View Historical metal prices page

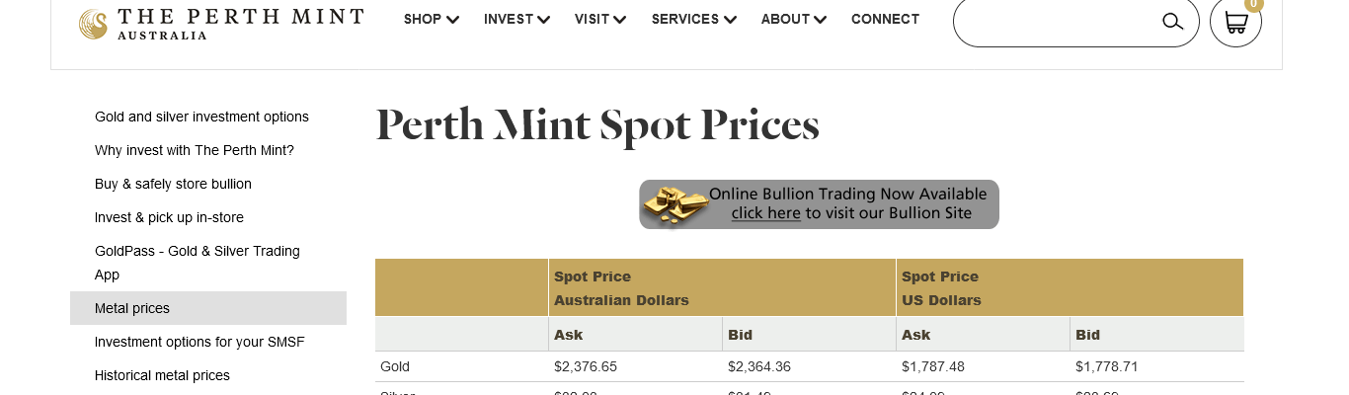click(x=162, y=375)
